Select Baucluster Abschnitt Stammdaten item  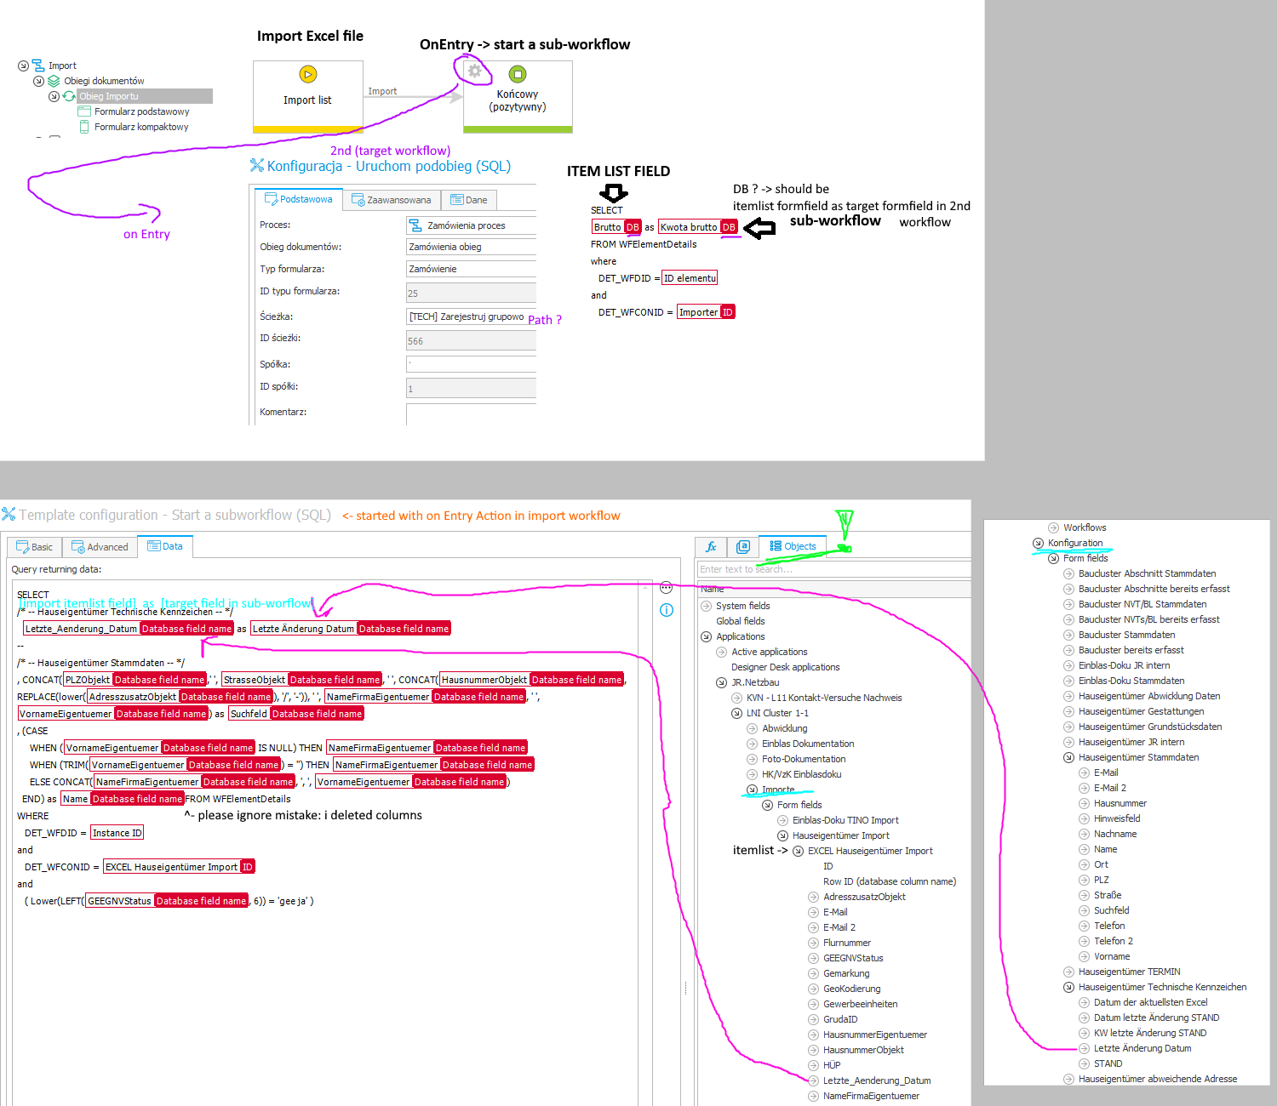(1147, 573)
